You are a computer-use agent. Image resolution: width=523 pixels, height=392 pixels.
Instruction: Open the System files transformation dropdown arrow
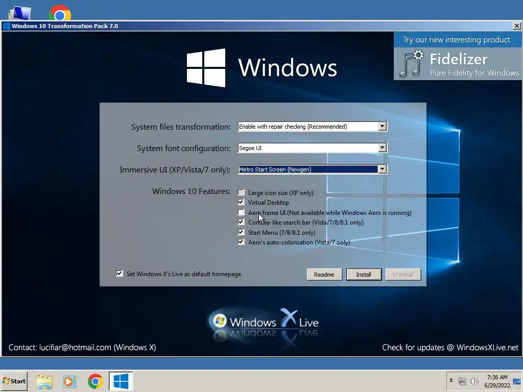382,127
